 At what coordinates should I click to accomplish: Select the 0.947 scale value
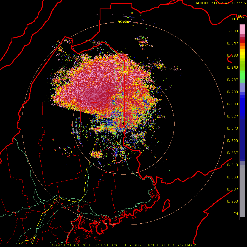click(232, 43)
